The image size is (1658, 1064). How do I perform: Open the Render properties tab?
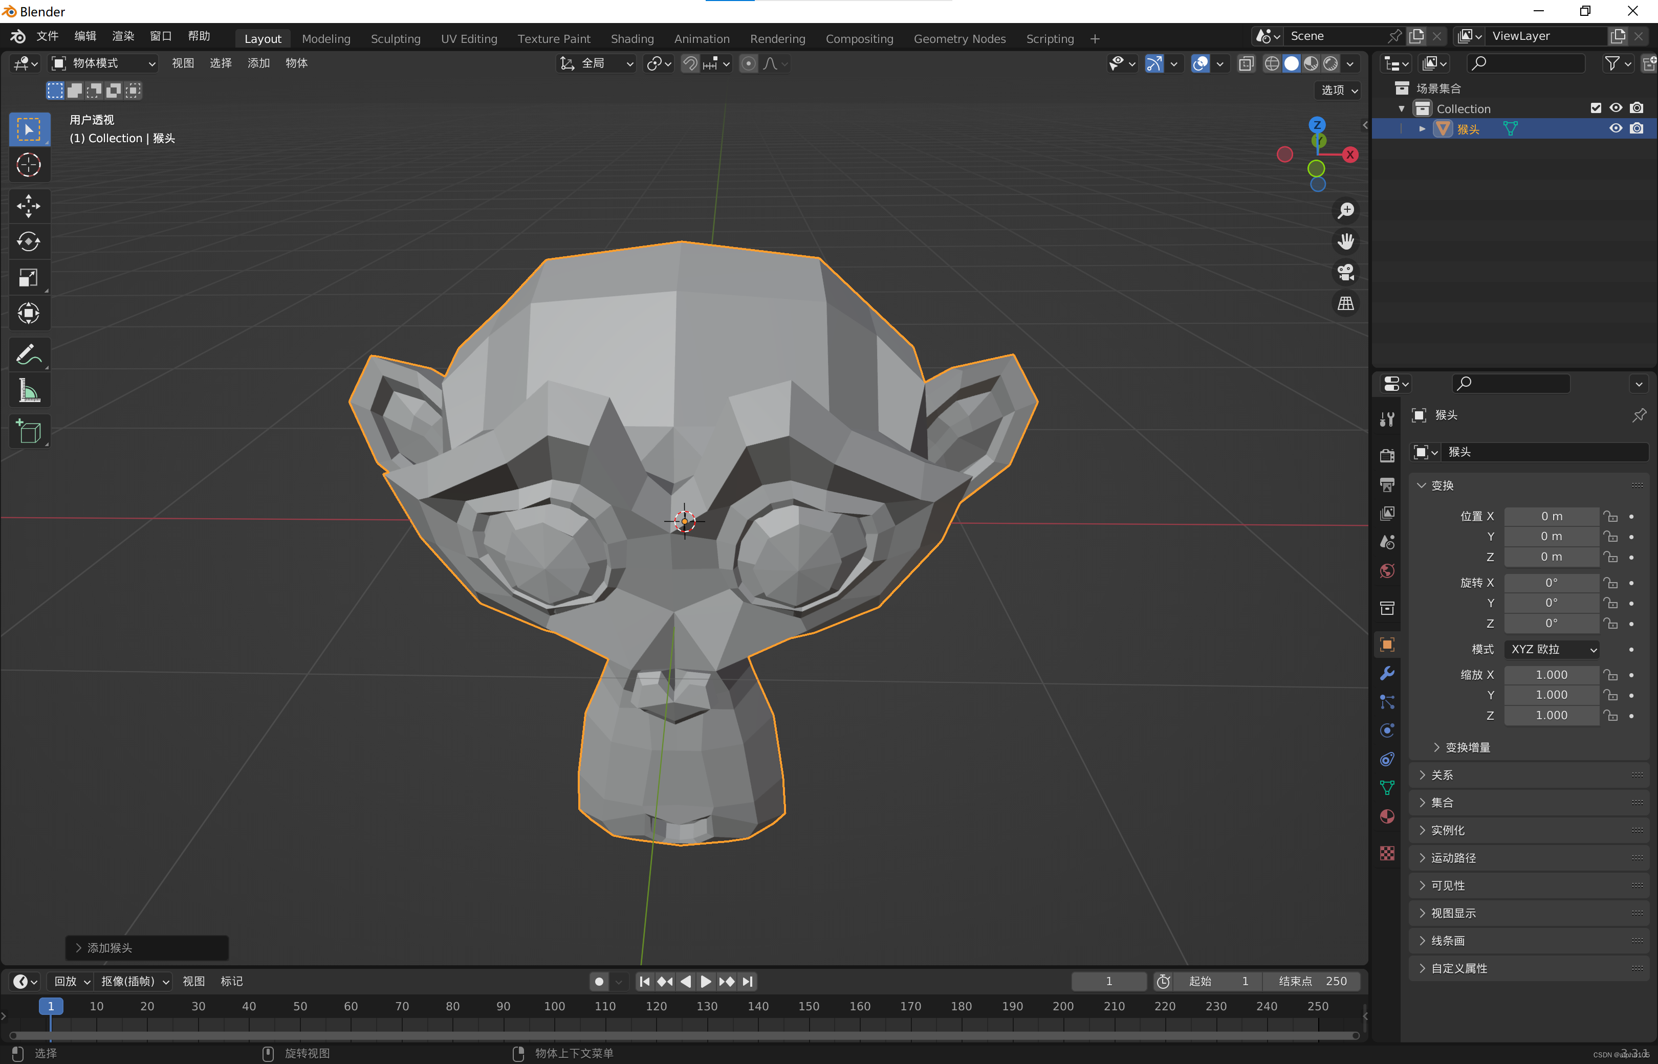coord(1387,455)
